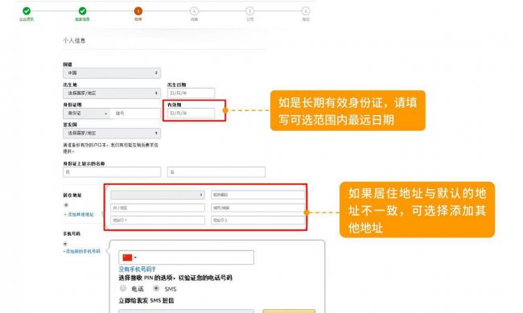Select the 电话 PIN option radio
The height and width of the screenshot is (313, 523).
(x=123, y=288)
